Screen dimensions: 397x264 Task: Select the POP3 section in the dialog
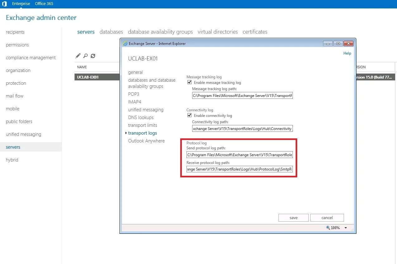tap(133, 94)
